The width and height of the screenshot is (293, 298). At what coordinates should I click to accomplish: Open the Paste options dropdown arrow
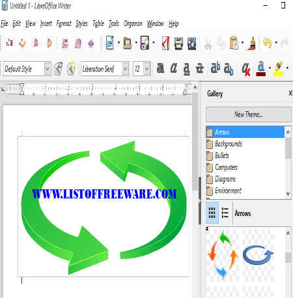click(x=242, y=42)
